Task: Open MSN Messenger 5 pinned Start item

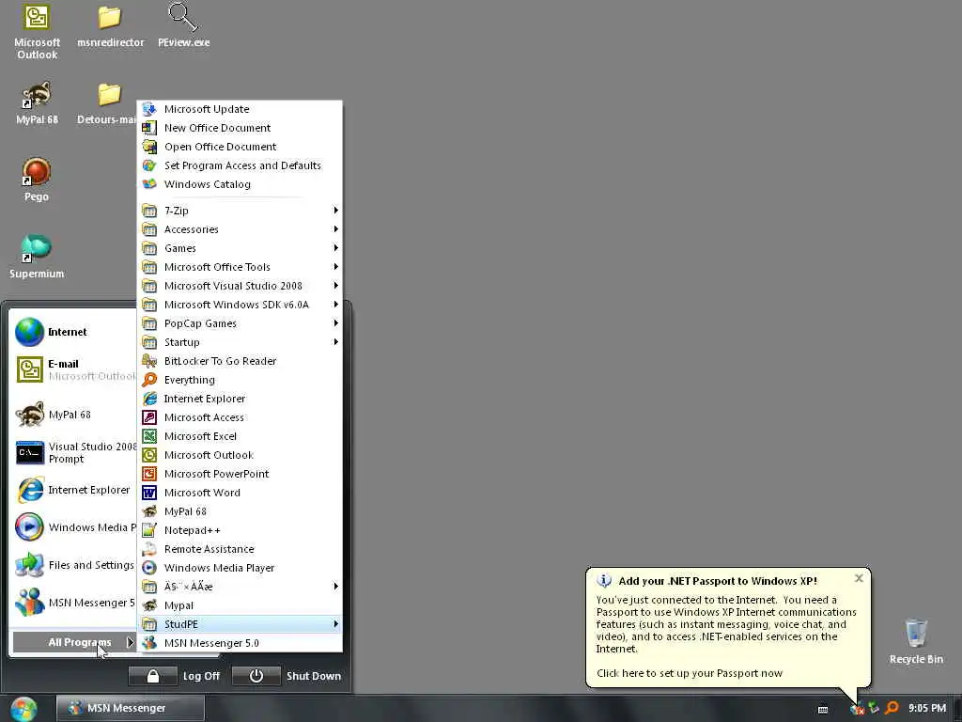Action: tap(75, 603)
